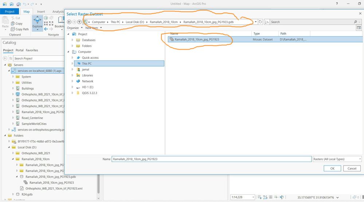Click the dialog Up one level arrow
The height and width of the screenshot is (202, 364).
[79, 22]
